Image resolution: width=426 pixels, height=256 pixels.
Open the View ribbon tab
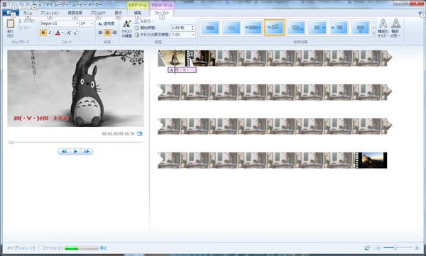pyautogui.click(x=118, y=13)
